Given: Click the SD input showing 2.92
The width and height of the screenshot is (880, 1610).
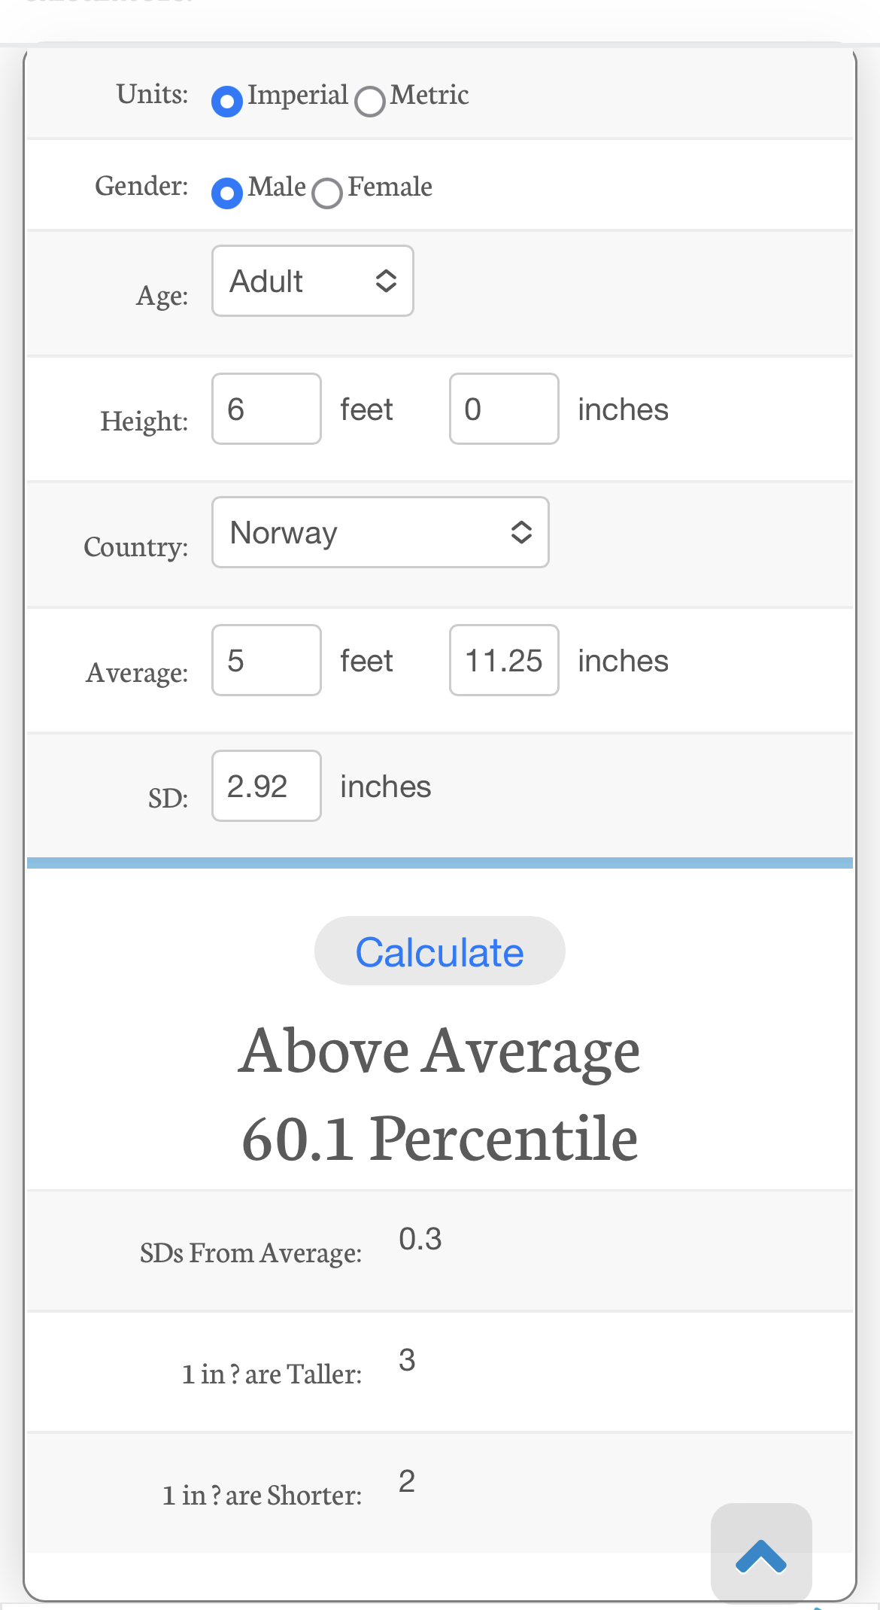Looking at the screenshot, I should (x=267, y=786).
